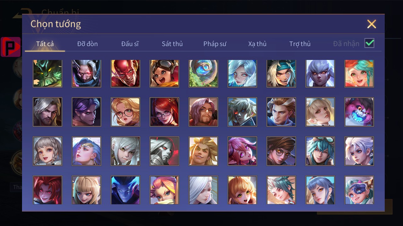Switch to the Trợ thủ tab

300,44
